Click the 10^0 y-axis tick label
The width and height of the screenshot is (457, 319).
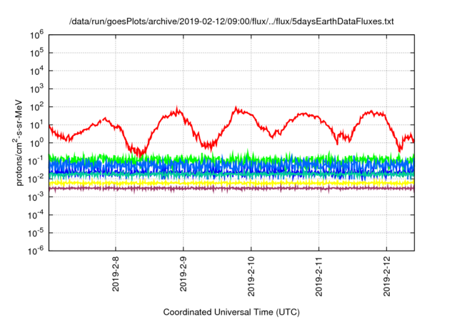[x=36, y=143]
